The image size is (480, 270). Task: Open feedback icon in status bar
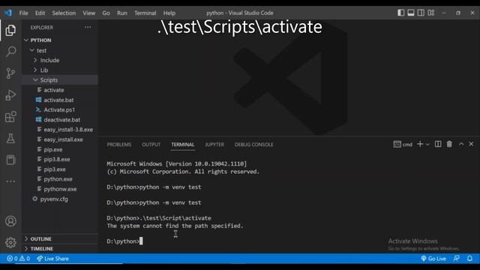pos(457,259)
